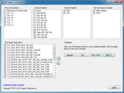Toggle the TLS 1.1 protocol checkbox

click(5, 23)
